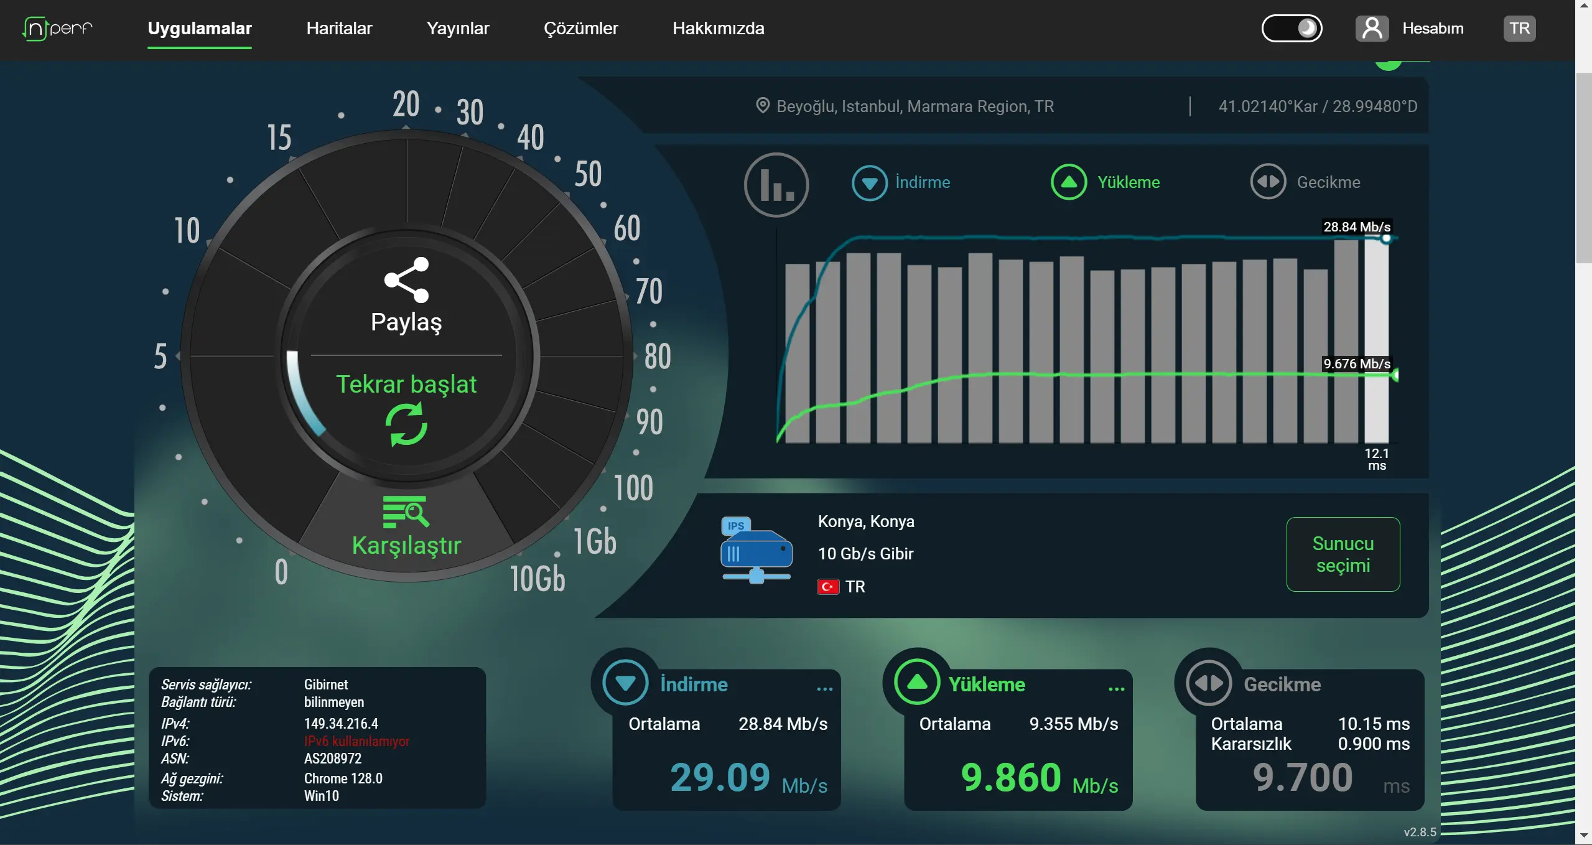The image size is (1592, 845).
Task: Open the Uygulamalar menu
Action: click(x=200, y=29)
